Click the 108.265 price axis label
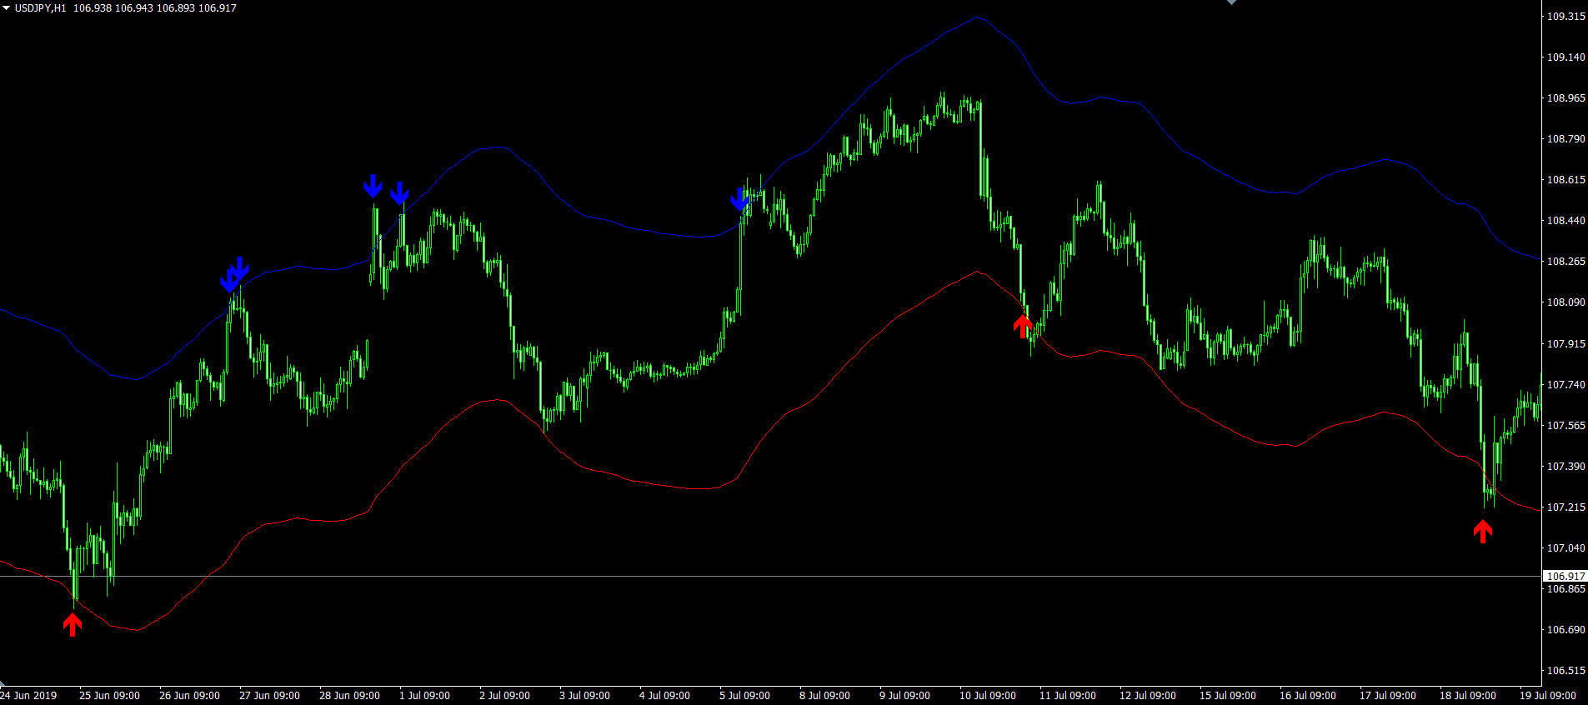The image size is (1588, 705). coord(1566,262)
